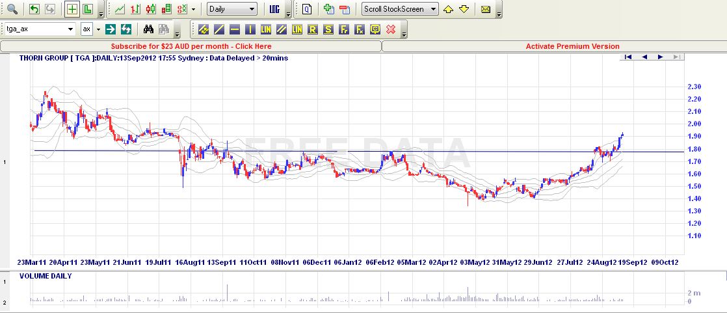Step the chart back with the left arrow
Viewport: 727px width, 313px height.
(644, 57)
